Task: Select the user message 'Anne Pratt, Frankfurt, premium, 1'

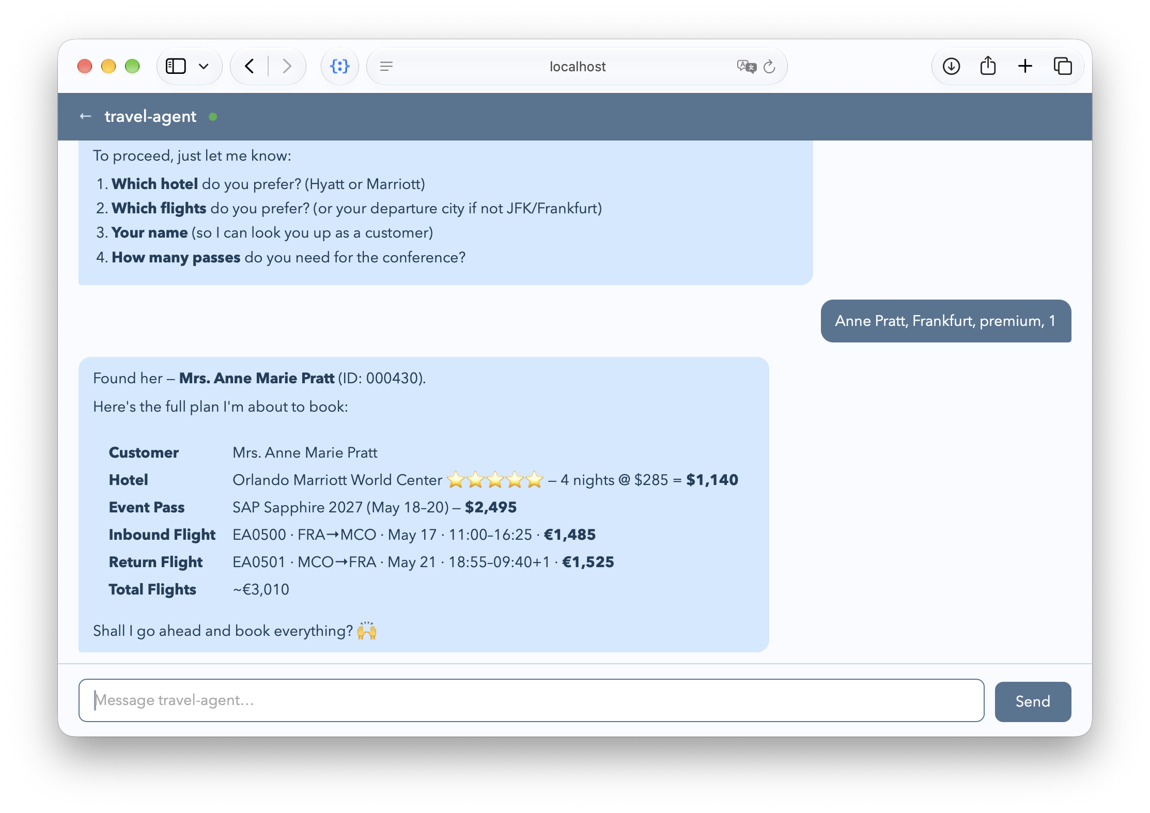Action: pos(945,321)
